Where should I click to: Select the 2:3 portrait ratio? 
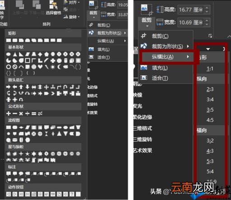click(x=210, y=89)
